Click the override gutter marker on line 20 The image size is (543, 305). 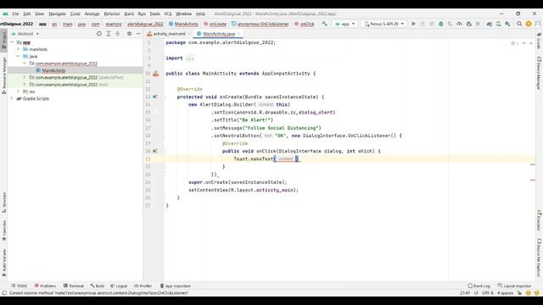click(155, 151)
